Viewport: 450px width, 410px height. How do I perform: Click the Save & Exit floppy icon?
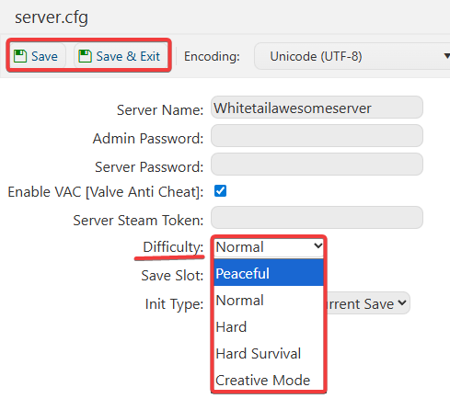(x=85, y=56)
